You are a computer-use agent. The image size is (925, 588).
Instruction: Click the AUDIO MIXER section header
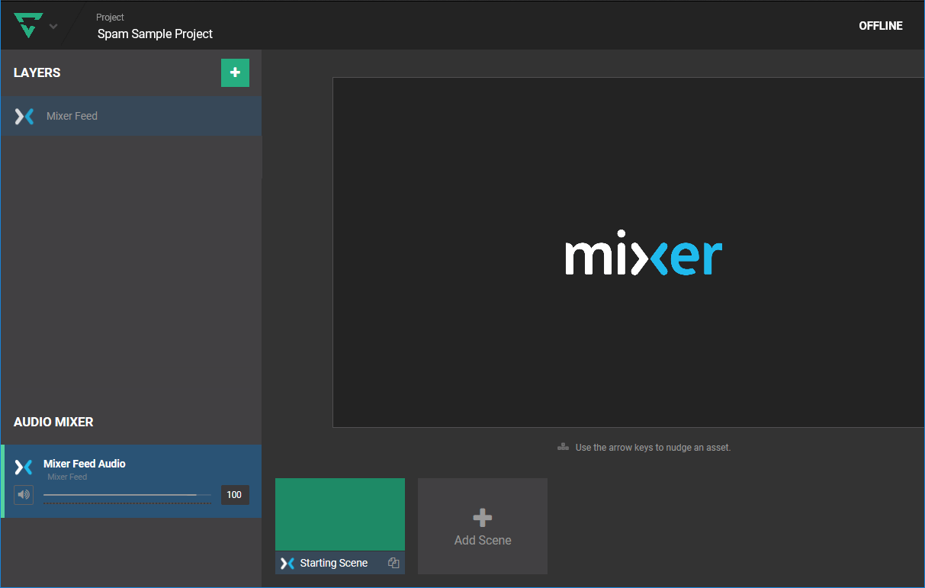[x=53, y=422]
